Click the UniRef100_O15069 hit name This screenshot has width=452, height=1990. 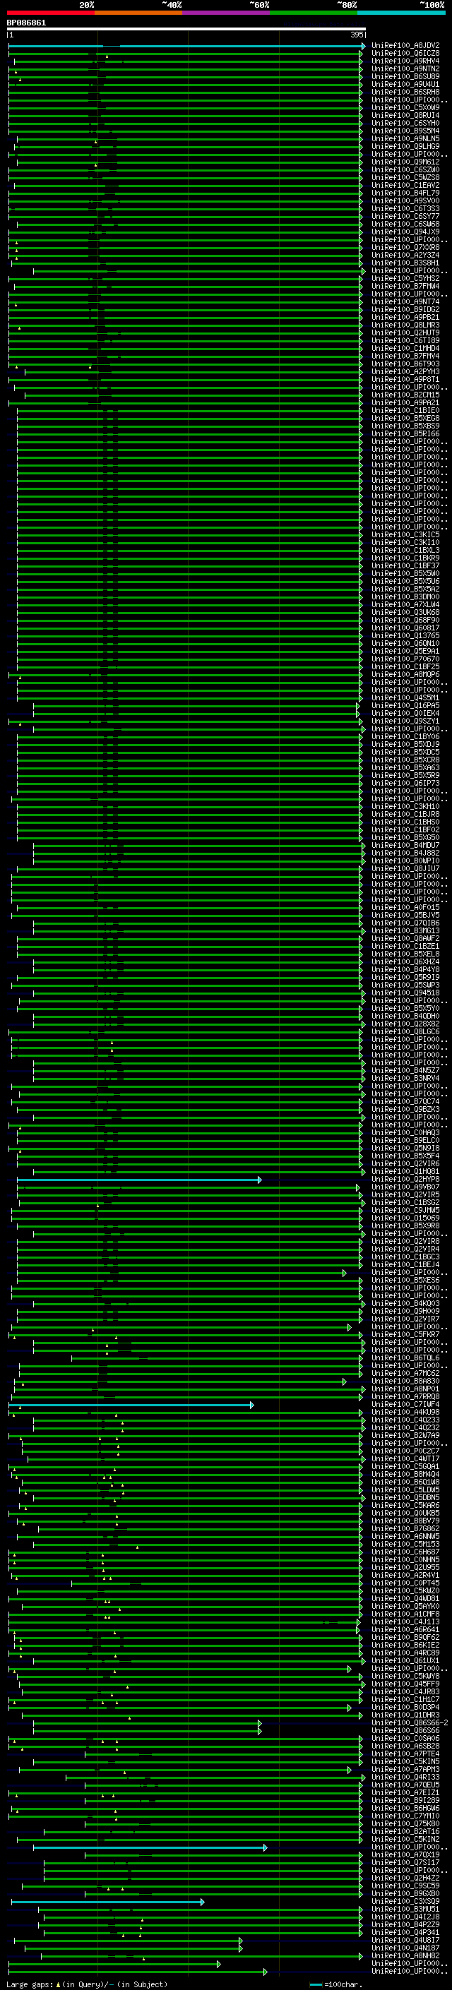tap(405, 1218)
